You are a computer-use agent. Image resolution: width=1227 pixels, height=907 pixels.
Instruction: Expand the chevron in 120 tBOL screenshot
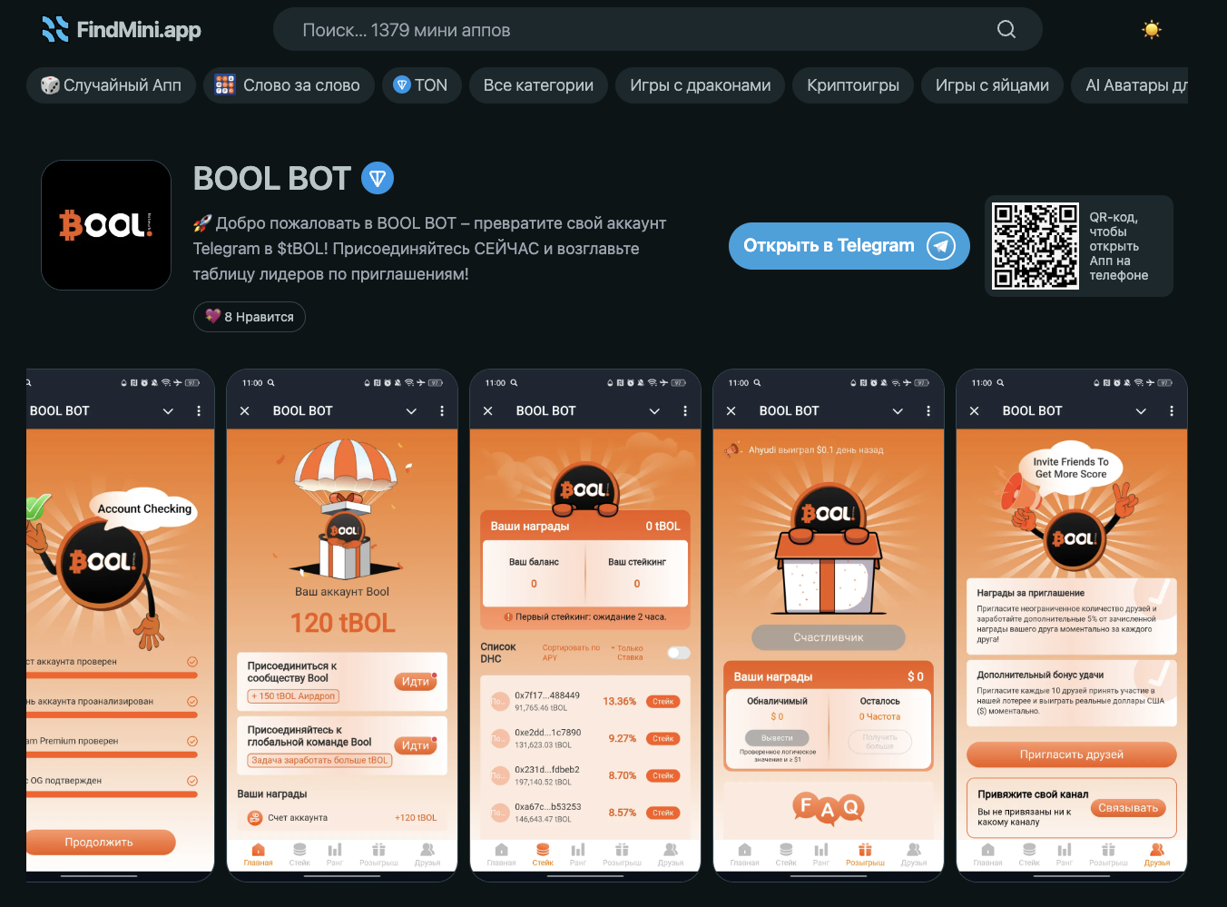click(411, 411)
